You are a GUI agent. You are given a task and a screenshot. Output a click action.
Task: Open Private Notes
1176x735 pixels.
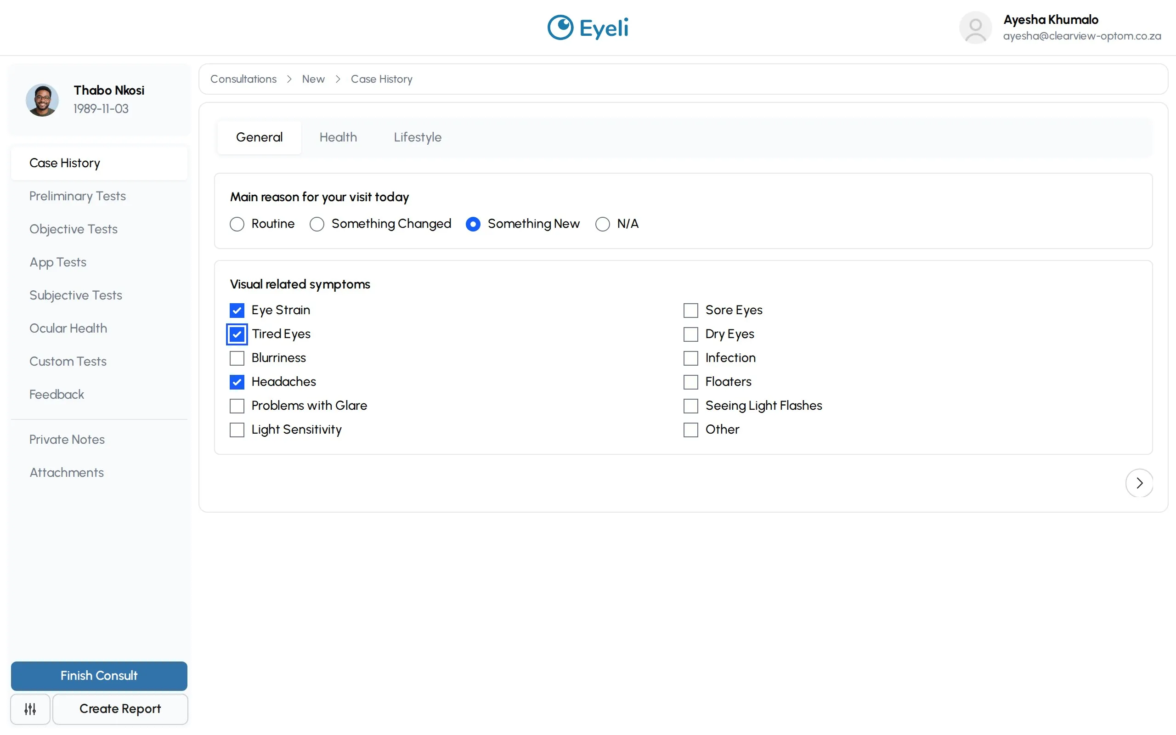click(x=99, y=440)
